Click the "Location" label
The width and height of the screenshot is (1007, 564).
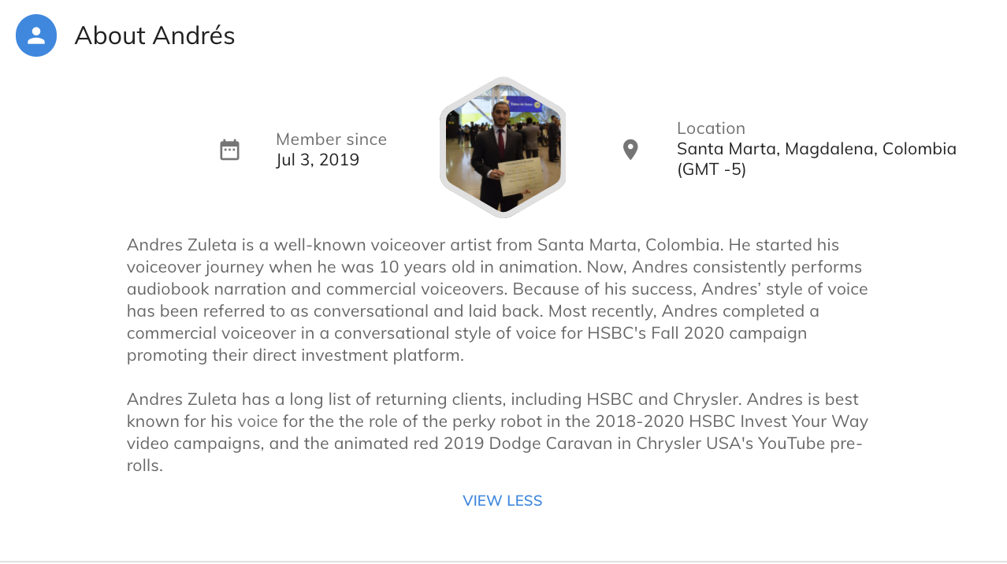(x=711, y=128)
